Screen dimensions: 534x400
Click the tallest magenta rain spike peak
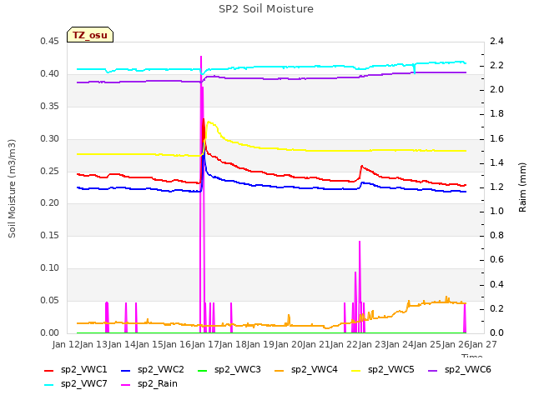[x=201, y=57]
